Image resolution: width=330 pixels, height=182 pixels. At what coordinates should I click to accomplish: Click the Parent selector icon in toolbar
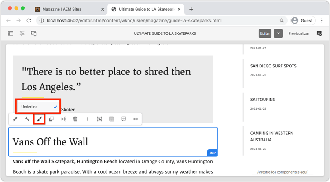[112, 119]
